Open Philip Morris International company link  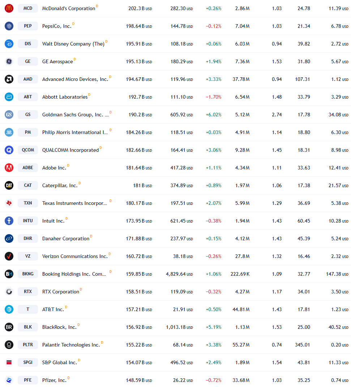coord(75,132)
